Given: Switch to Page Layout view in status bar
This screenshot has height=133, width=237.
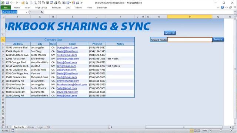Looking at the screenshot, I should tap(195, 130).
